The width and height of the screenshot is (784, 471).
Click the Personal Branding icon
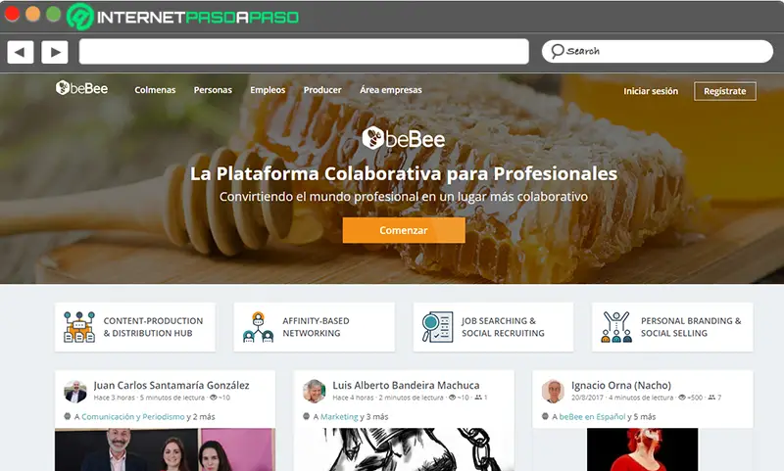(x=616, y=327)
